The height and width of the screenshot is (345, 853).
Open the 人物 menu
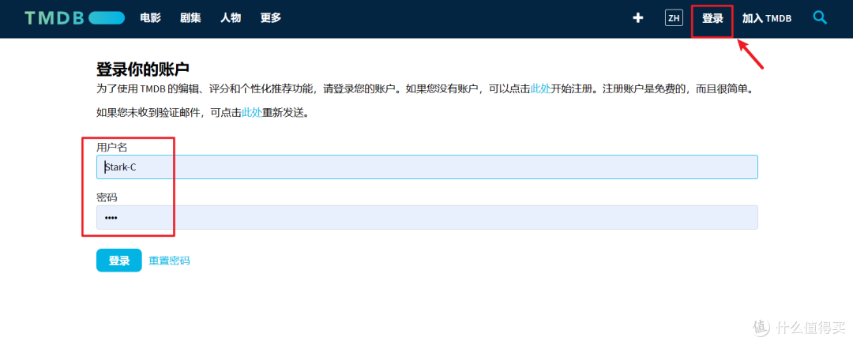point(231,18)
